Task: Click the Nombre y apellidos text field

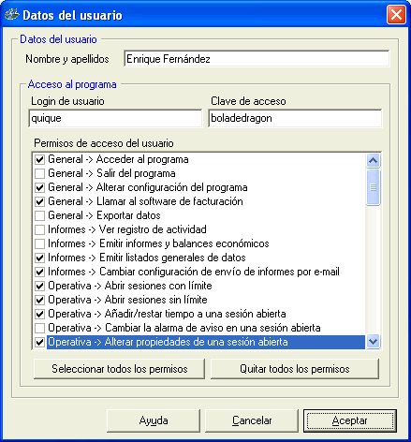Action: 257,59
